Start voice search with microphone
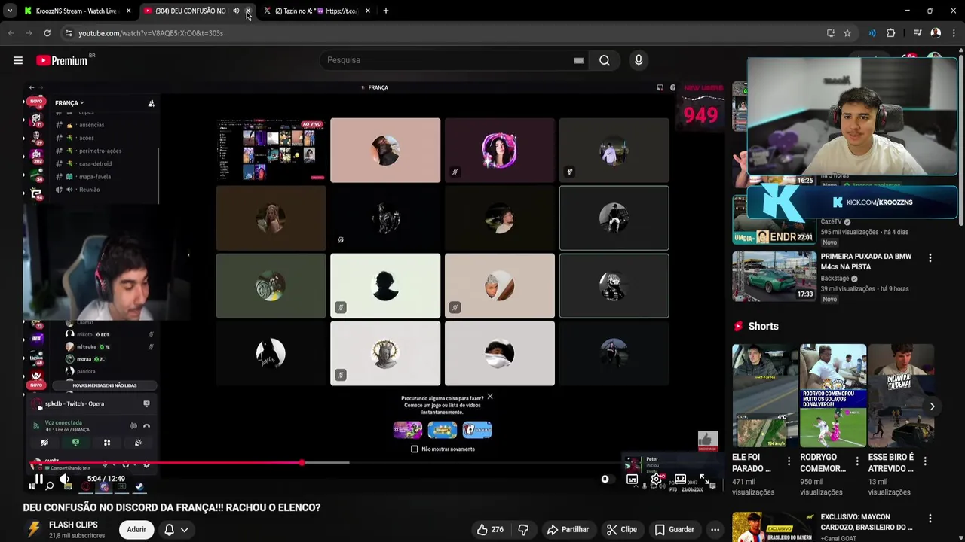Screen dimensions: 965x542 click(x=639, y=60)
